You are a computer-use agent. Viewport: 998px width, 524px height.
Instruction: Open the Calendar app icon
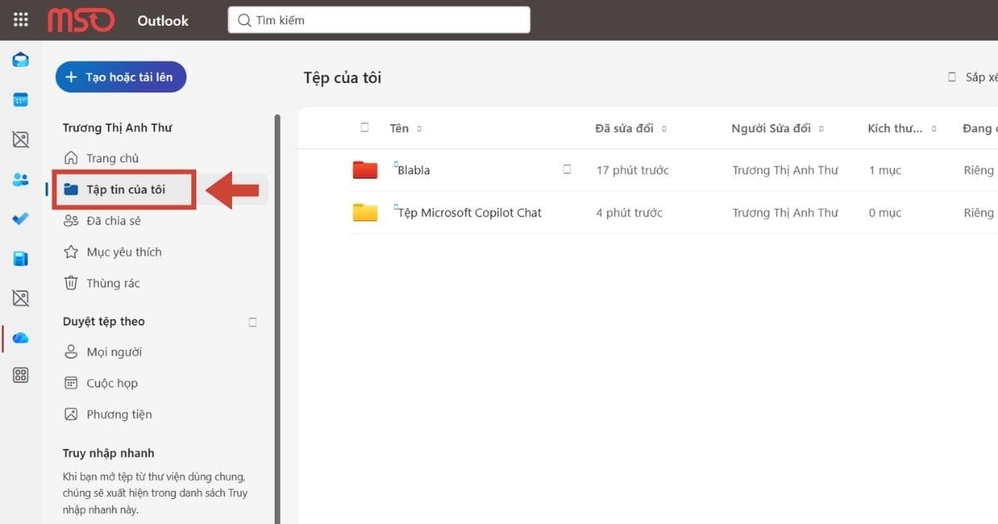[21, 100]
